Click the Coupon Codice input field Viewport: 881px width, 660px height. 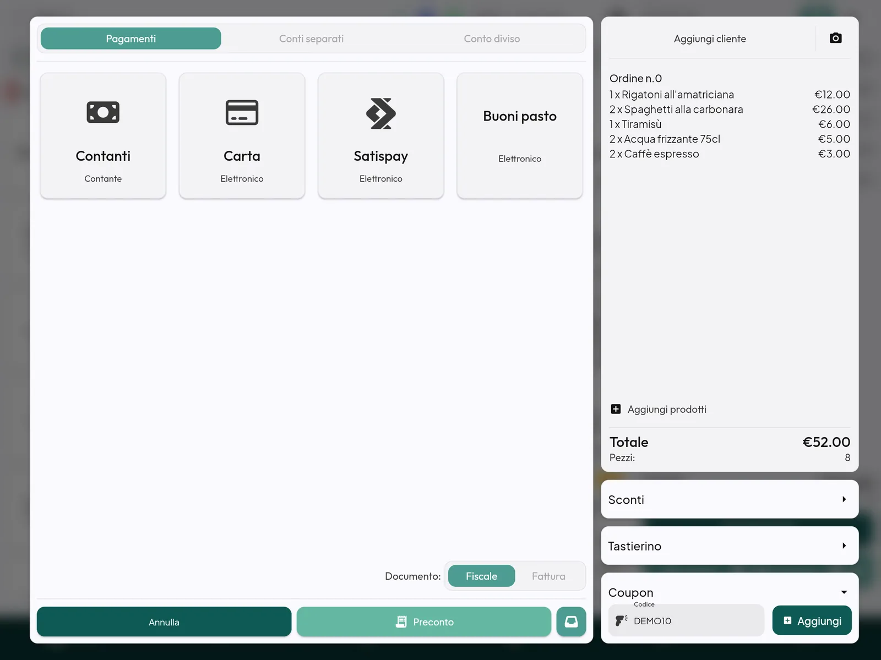click(686, 620)
